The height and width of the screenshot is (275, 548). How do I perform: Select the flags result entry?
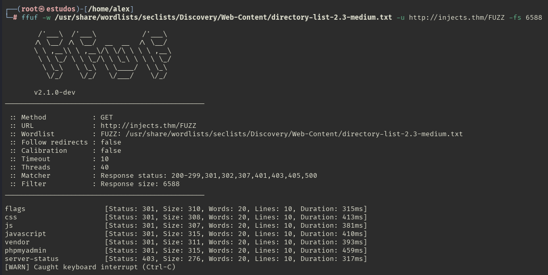tap(186, 209)
